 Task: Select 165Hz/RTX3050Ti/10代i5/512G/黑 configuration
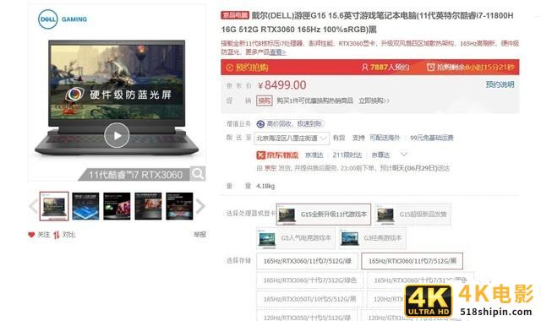coord(309,299)
